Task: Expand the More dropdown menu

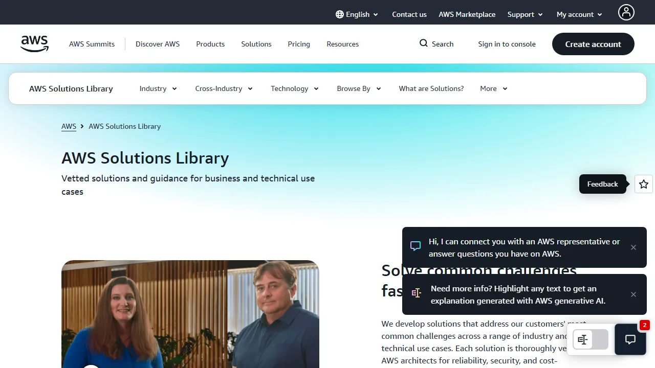Action: coord(494,88)
